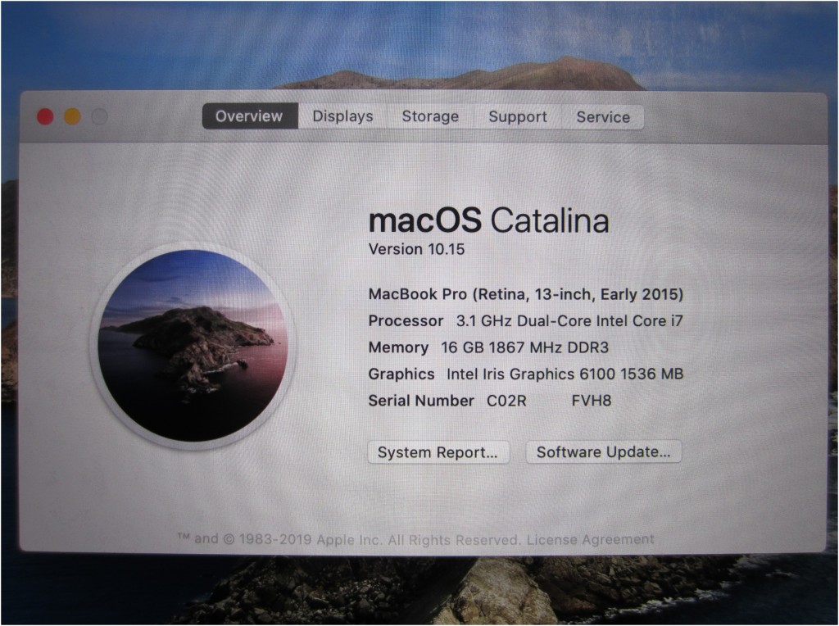Select the Support tab

(x=518, y=116)
